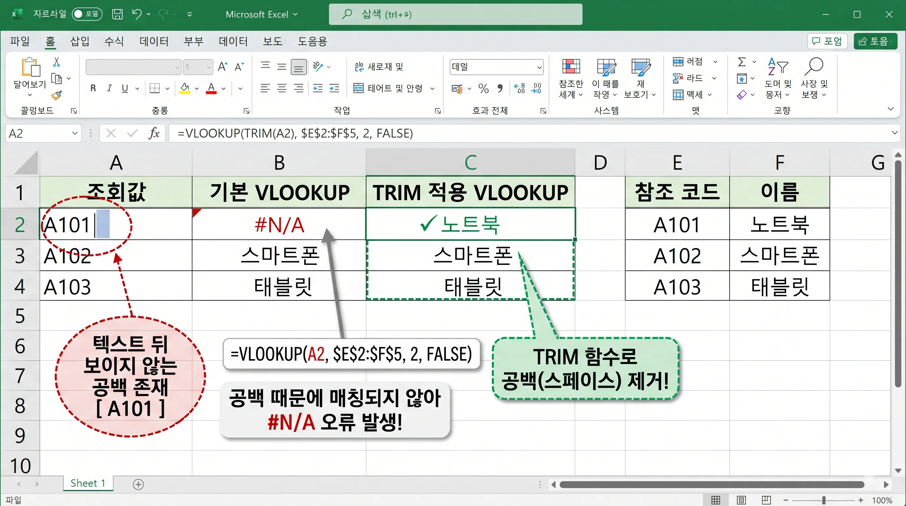Switch to the 삽입 ribbon tab
This screenshot has width=906, height=506.
tap(80, 41)
